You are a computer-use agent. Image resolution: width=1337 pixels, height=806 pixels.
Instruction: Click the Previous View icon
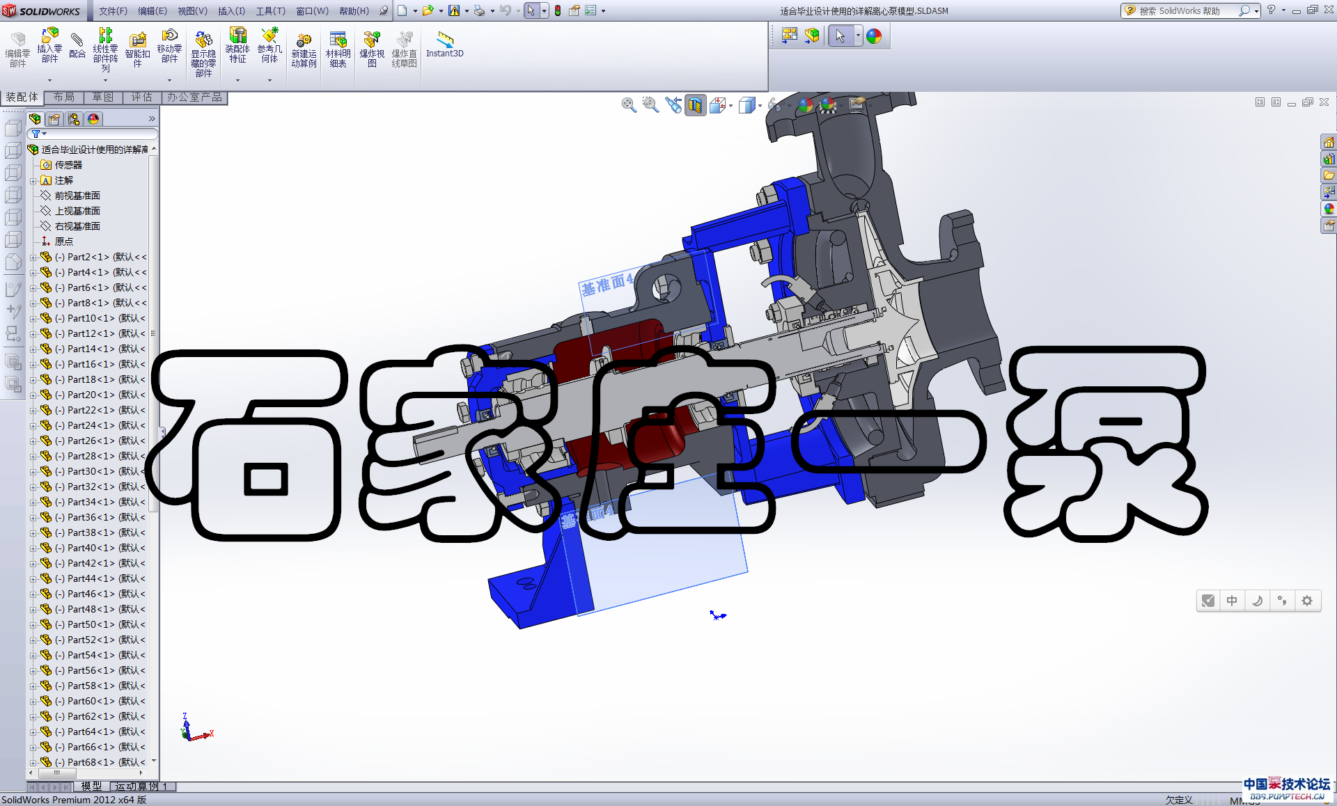tap(673, 105)
